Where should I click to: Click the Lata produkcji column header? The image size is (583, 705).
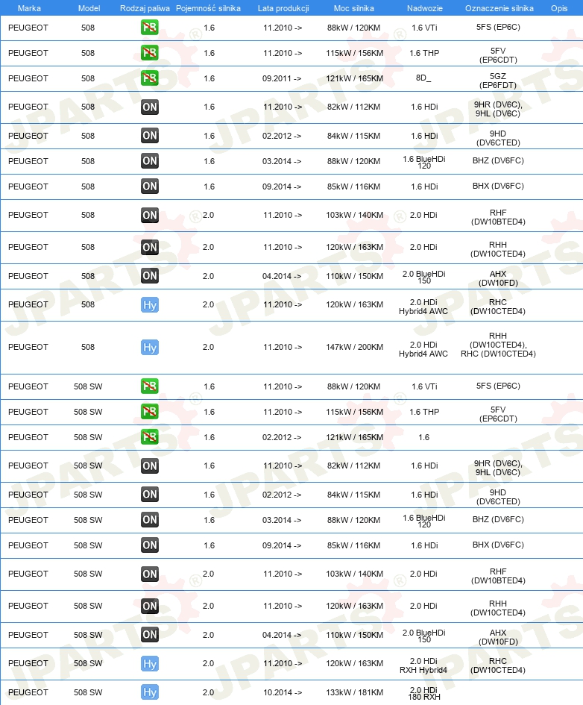click(283, 8)
